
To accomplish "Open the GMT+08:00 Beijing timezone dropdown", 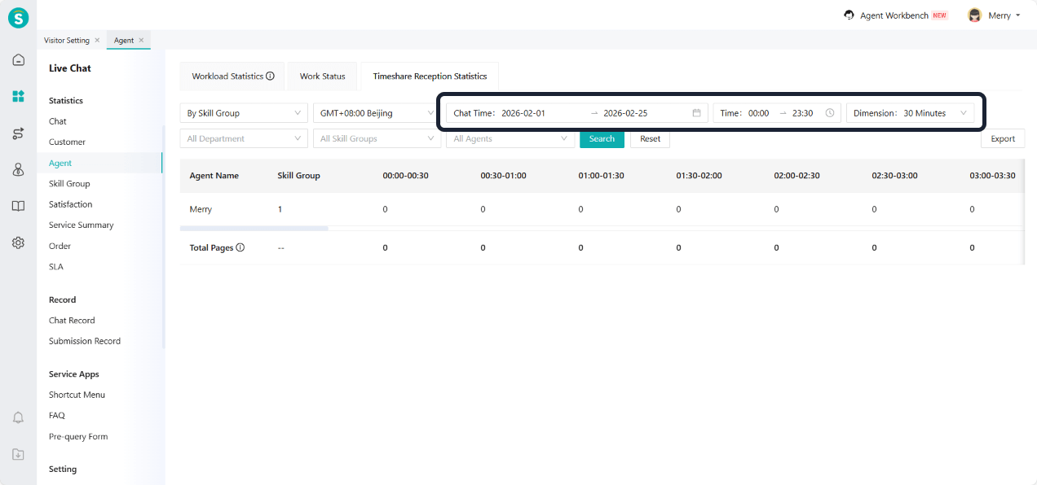I will point(375,113).
